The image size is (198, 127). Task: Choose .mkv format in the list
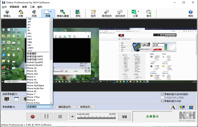(x=38, y=33)
